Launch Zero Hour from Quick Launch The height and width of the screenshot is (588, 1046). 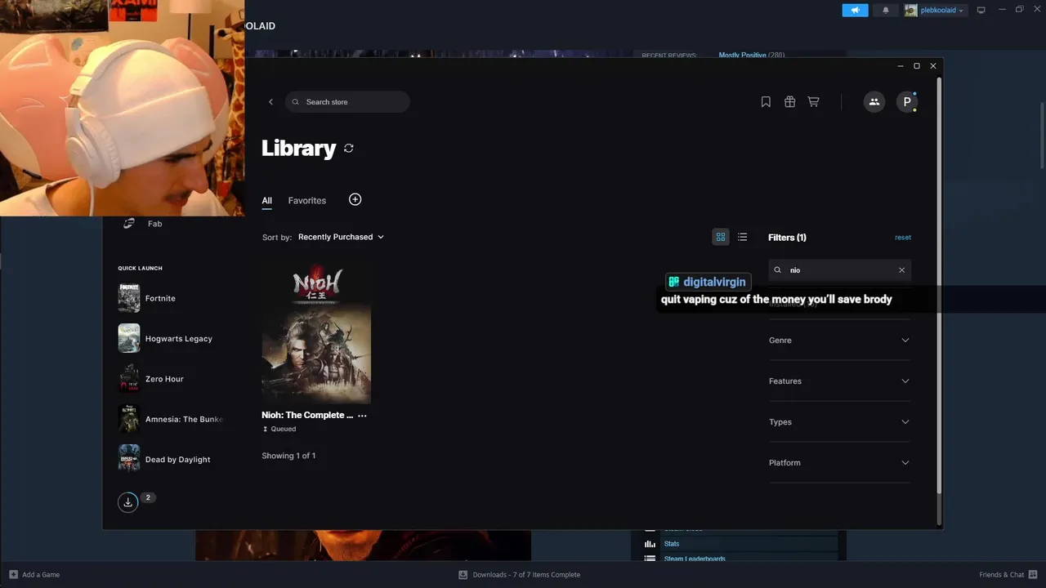pos(164,379)
